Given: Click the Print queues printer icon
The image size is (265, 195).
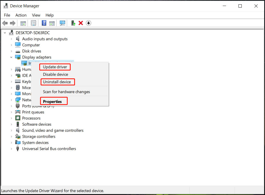Looking at the screenshot, I should tap(18, 112).
